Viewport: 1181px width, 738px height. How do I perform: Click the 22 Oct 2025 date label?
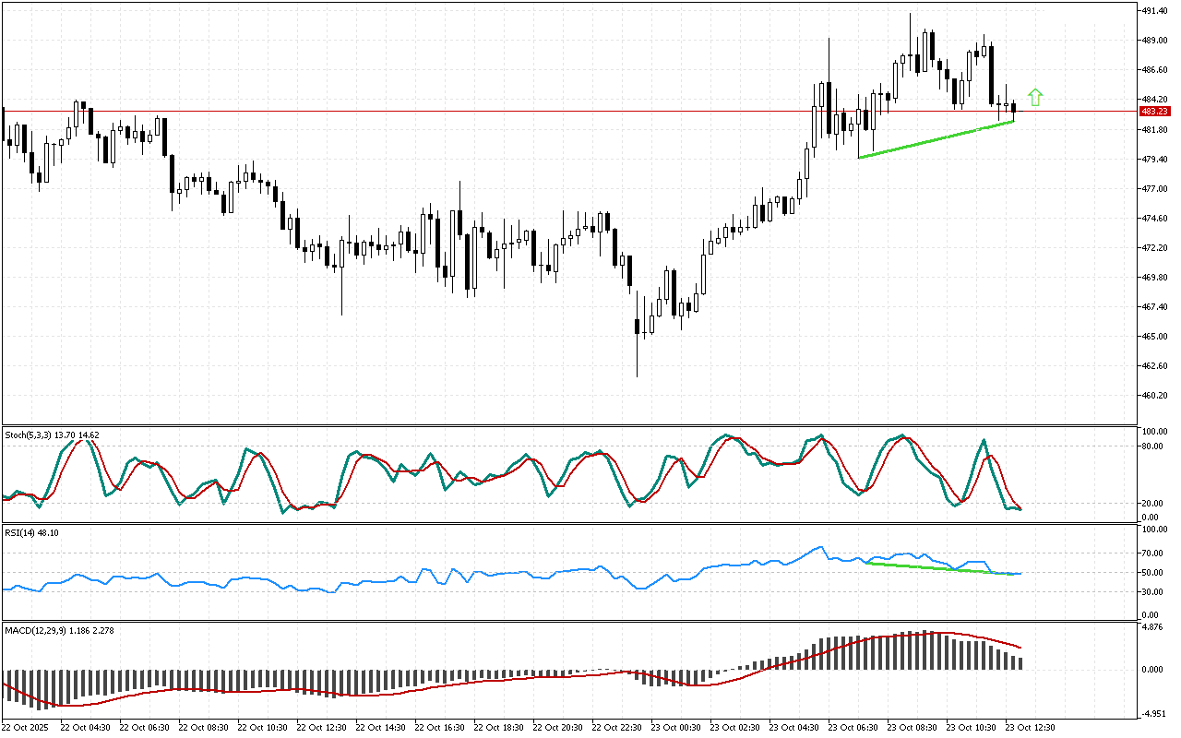point(27,727)
